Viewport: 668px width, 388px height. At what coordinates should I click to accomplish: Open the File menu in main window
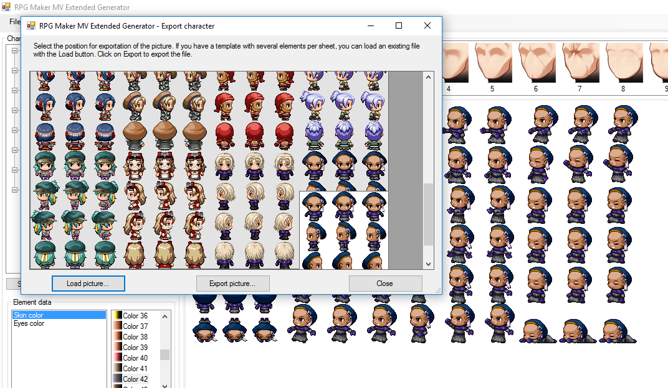pyautogui.click(x=14, y=22)
